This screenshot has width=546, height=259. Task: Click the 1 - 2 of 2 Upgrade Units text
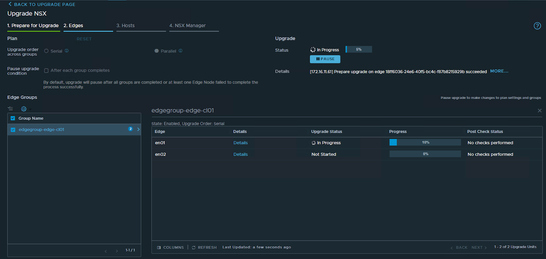tap(515, 247)
